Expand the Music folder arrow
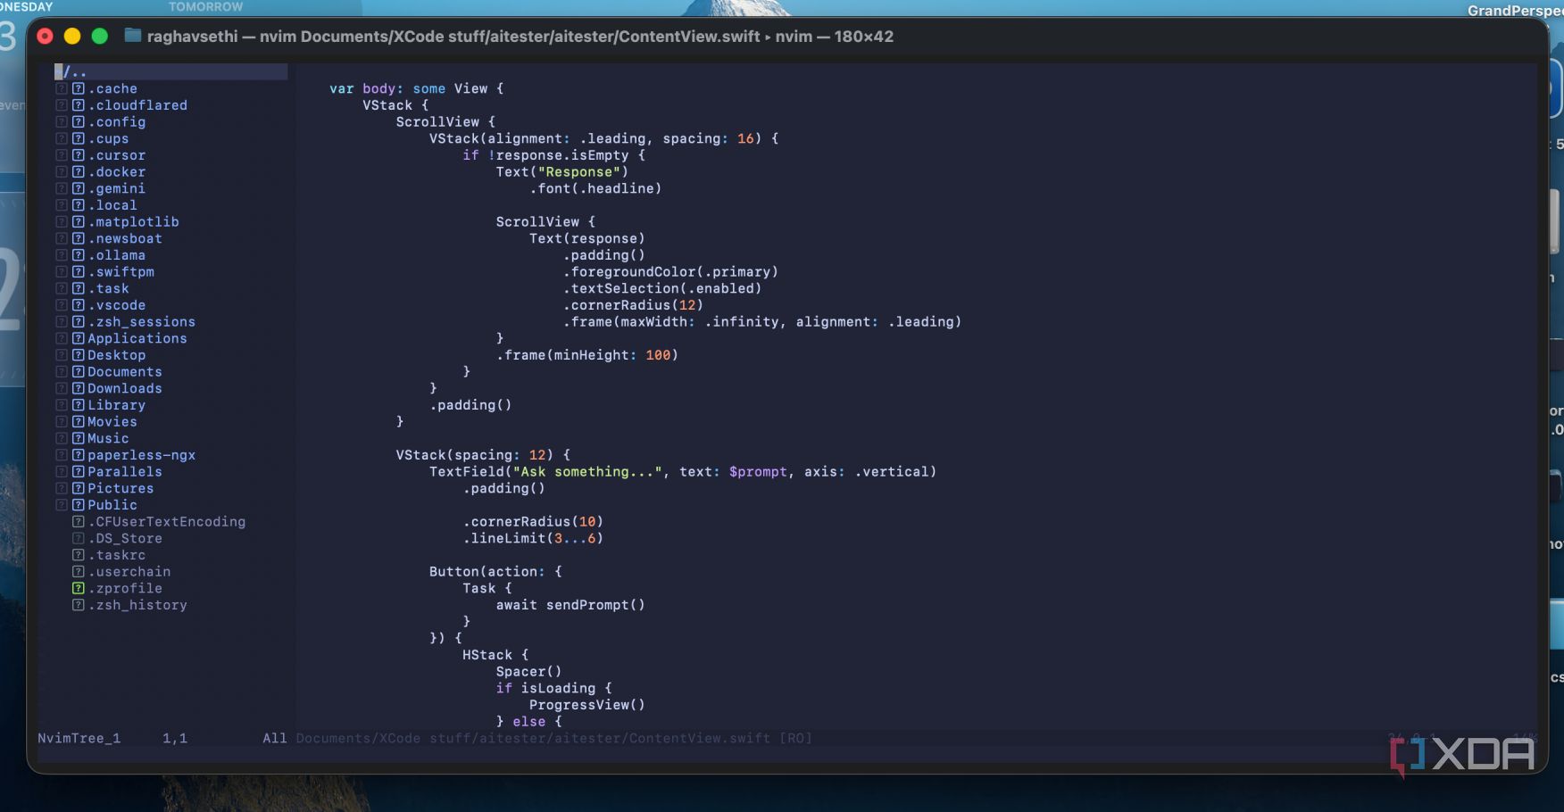 (x=62, y=438)
